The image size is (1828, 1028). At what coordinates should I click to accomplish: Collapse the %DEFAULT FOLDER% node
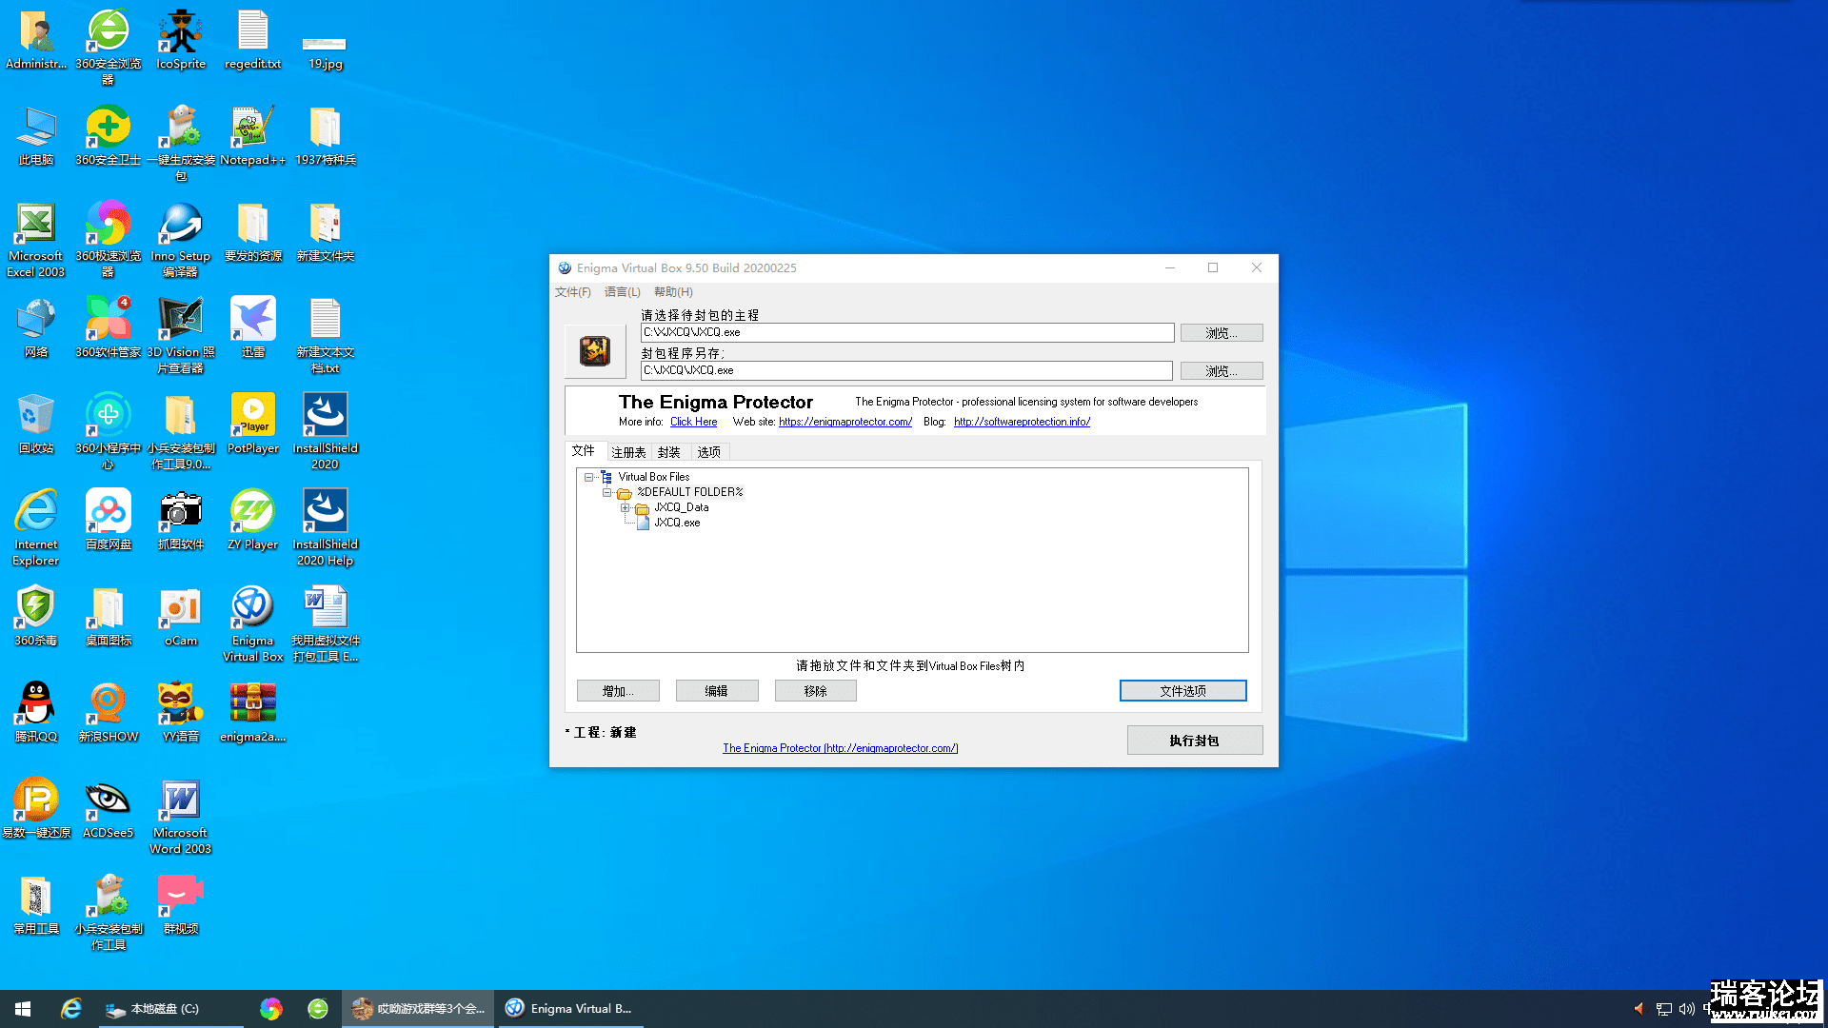click(606, 492)
